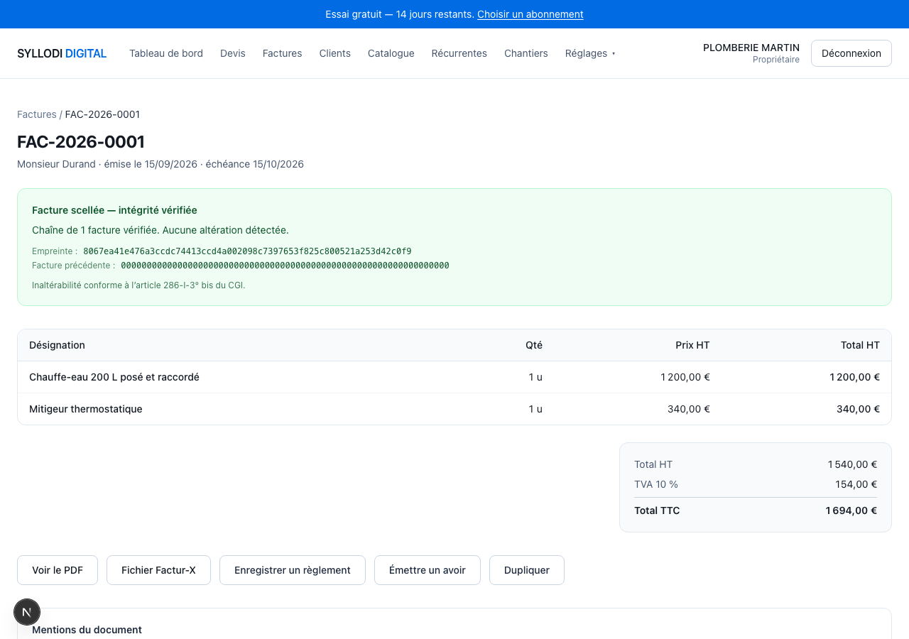This screenshot has height=639, width=909.
Task: Select the Facture précédente zero hash
Action: pyautogui.click(x=285, y=266)
